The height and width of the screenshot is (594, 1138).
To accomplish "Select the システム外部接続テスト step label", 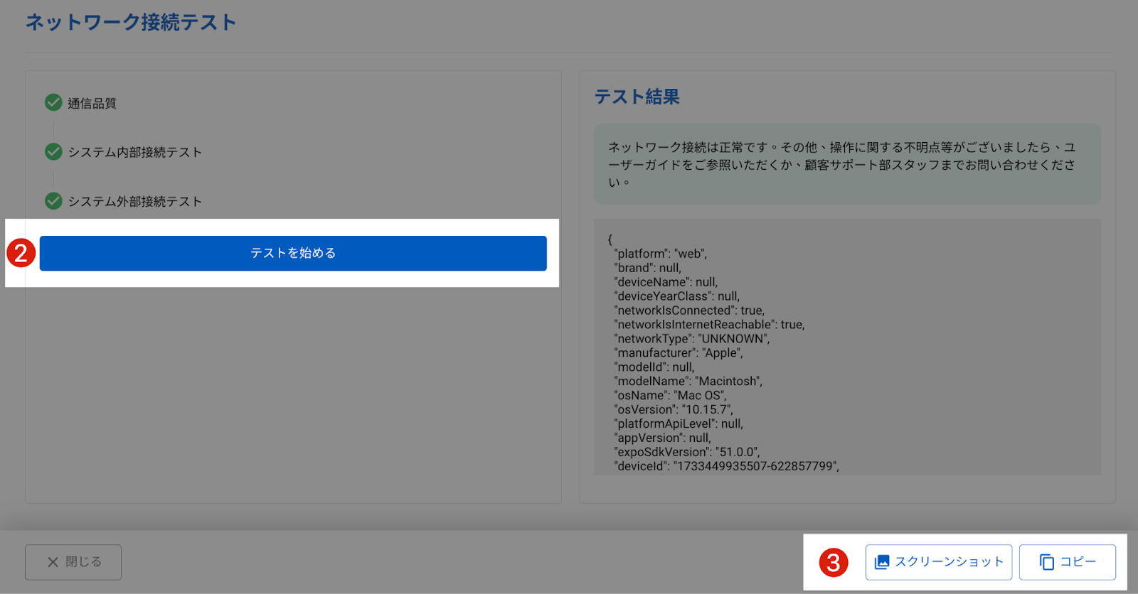I will pyautogui.click(x=134, y=202).
